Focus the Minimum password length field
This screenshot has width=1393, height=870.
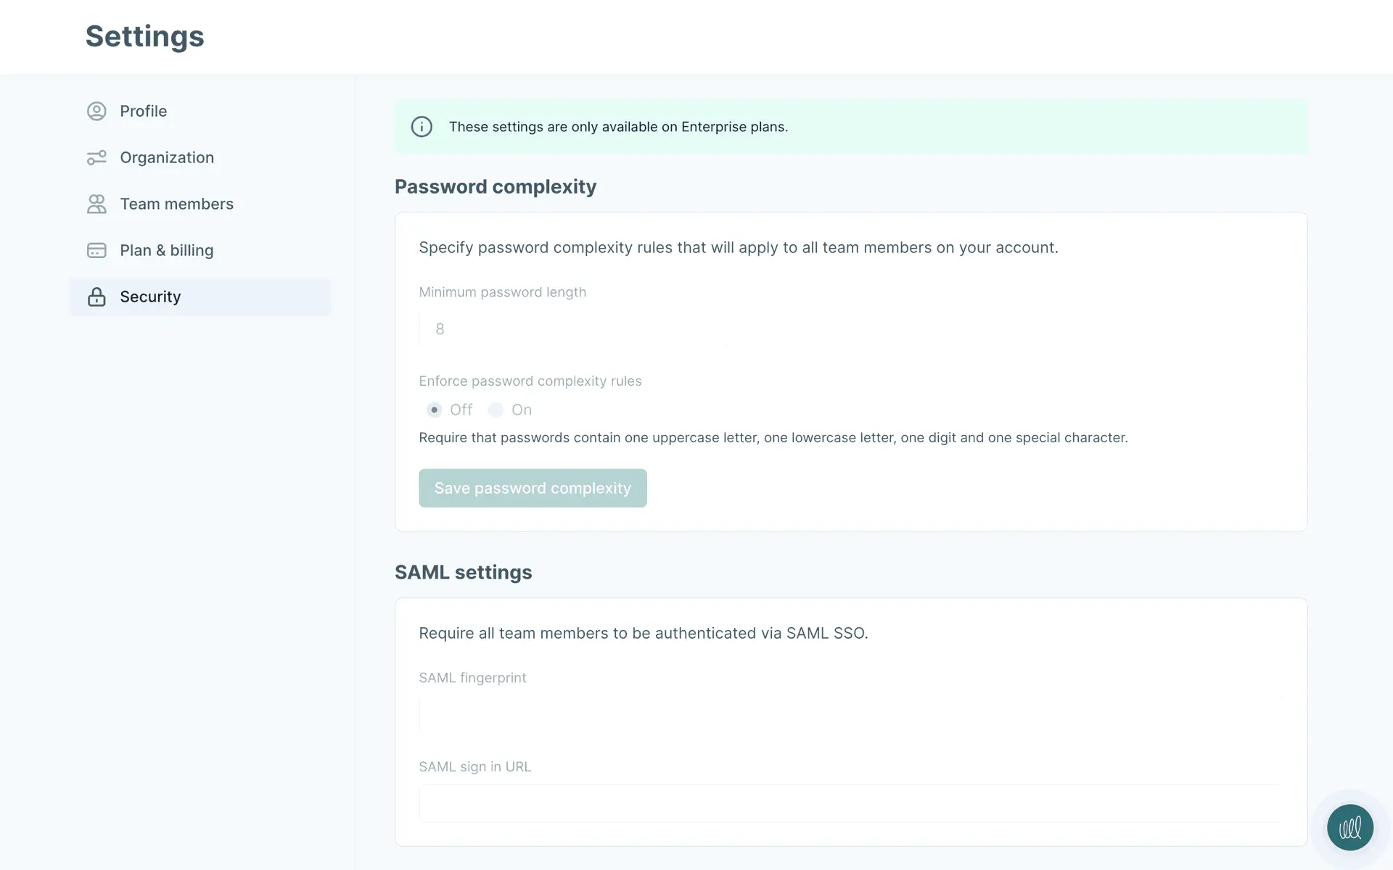click(x=573, y=329)
